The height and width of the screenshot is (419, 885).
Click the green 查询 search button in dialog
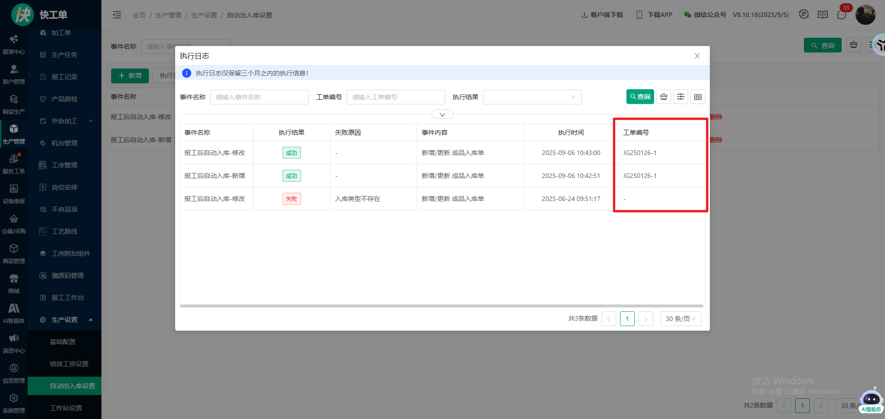(x=640, y=97)
